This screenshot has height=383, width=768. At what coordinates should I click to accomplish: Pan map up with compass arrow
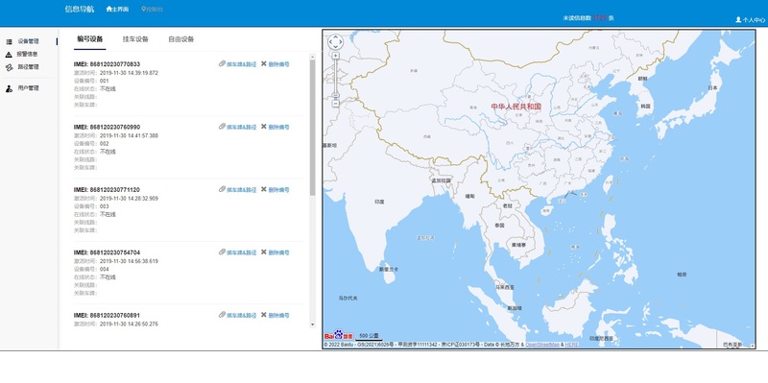click(335, 36)
